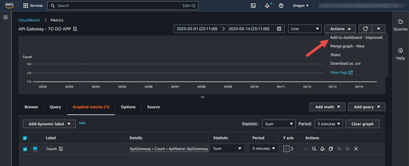Expand the hamburger navigation menu
The width and height of the screenshot is (409, 166).
6,17
